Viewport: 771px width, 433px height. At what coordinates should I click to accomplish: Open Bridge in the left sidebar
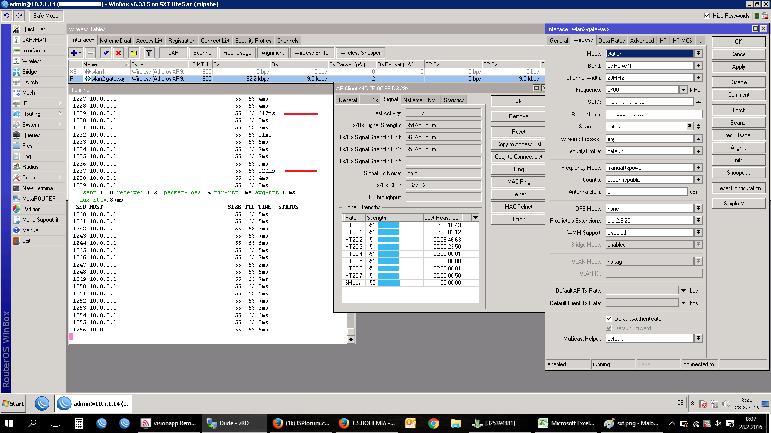29,72
